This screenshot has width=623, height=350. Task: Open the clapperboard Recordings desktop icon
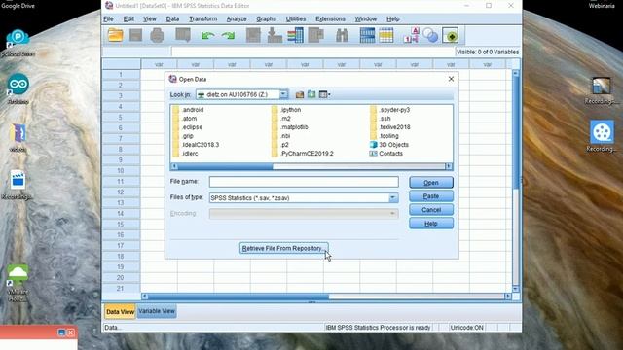(18, 185)
